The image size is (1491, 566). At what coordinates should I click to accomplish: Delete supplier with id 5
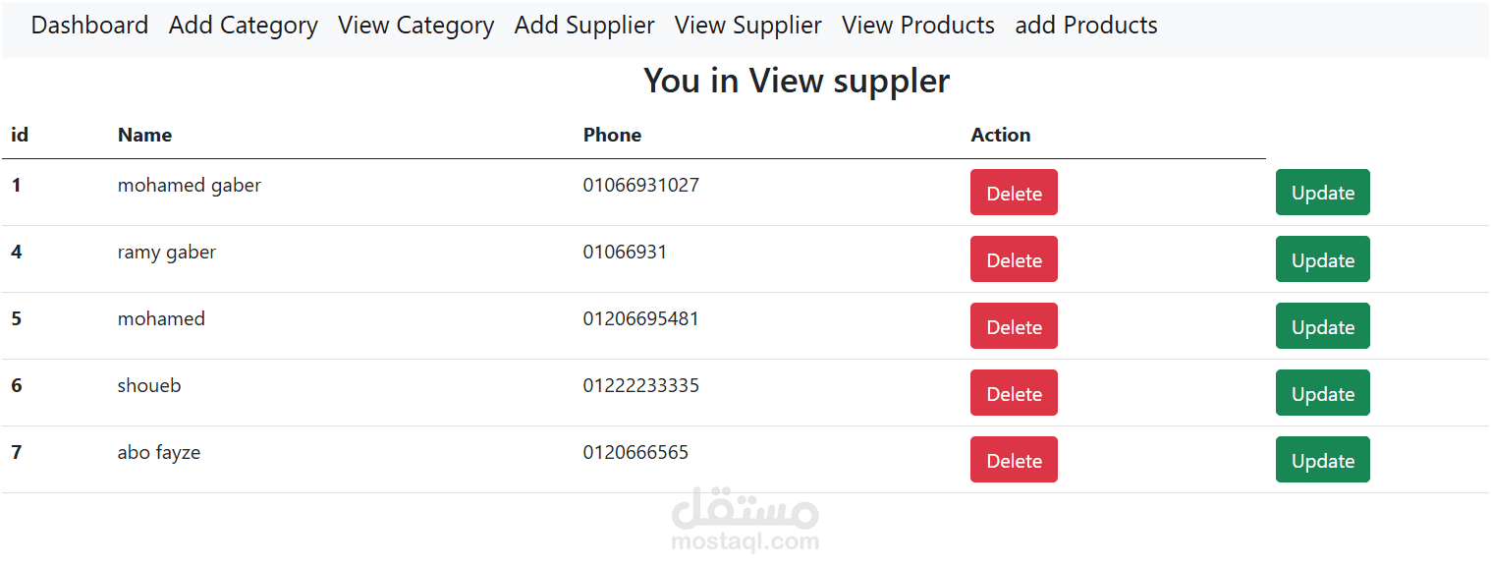click(1014, 326)
